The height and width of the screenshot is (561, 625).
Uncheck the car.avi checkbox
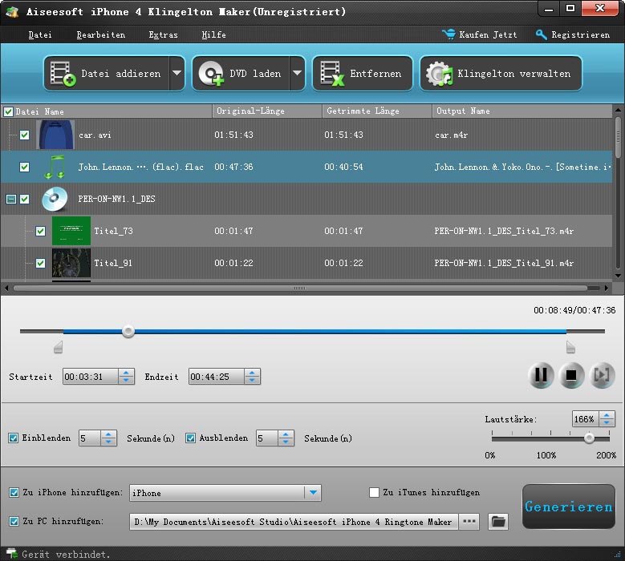pos(24,135)
